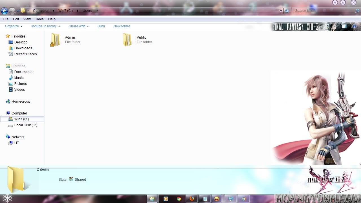Click the '2 items' text in the details pane
The image size is (361, 203).
click(x=43, y=169)
